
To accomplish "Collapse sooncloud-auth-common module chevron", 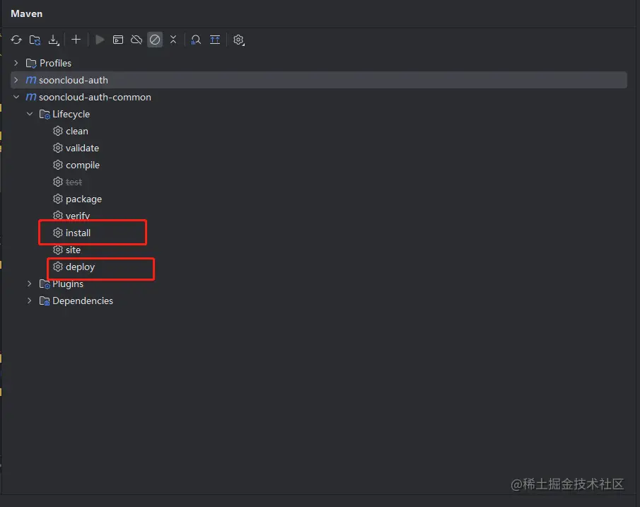I will click(16, 97).
